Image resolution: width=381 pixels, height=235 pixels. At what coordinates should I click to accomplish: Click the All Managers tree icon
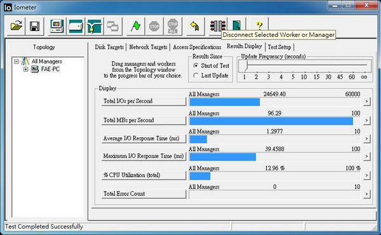25,61
